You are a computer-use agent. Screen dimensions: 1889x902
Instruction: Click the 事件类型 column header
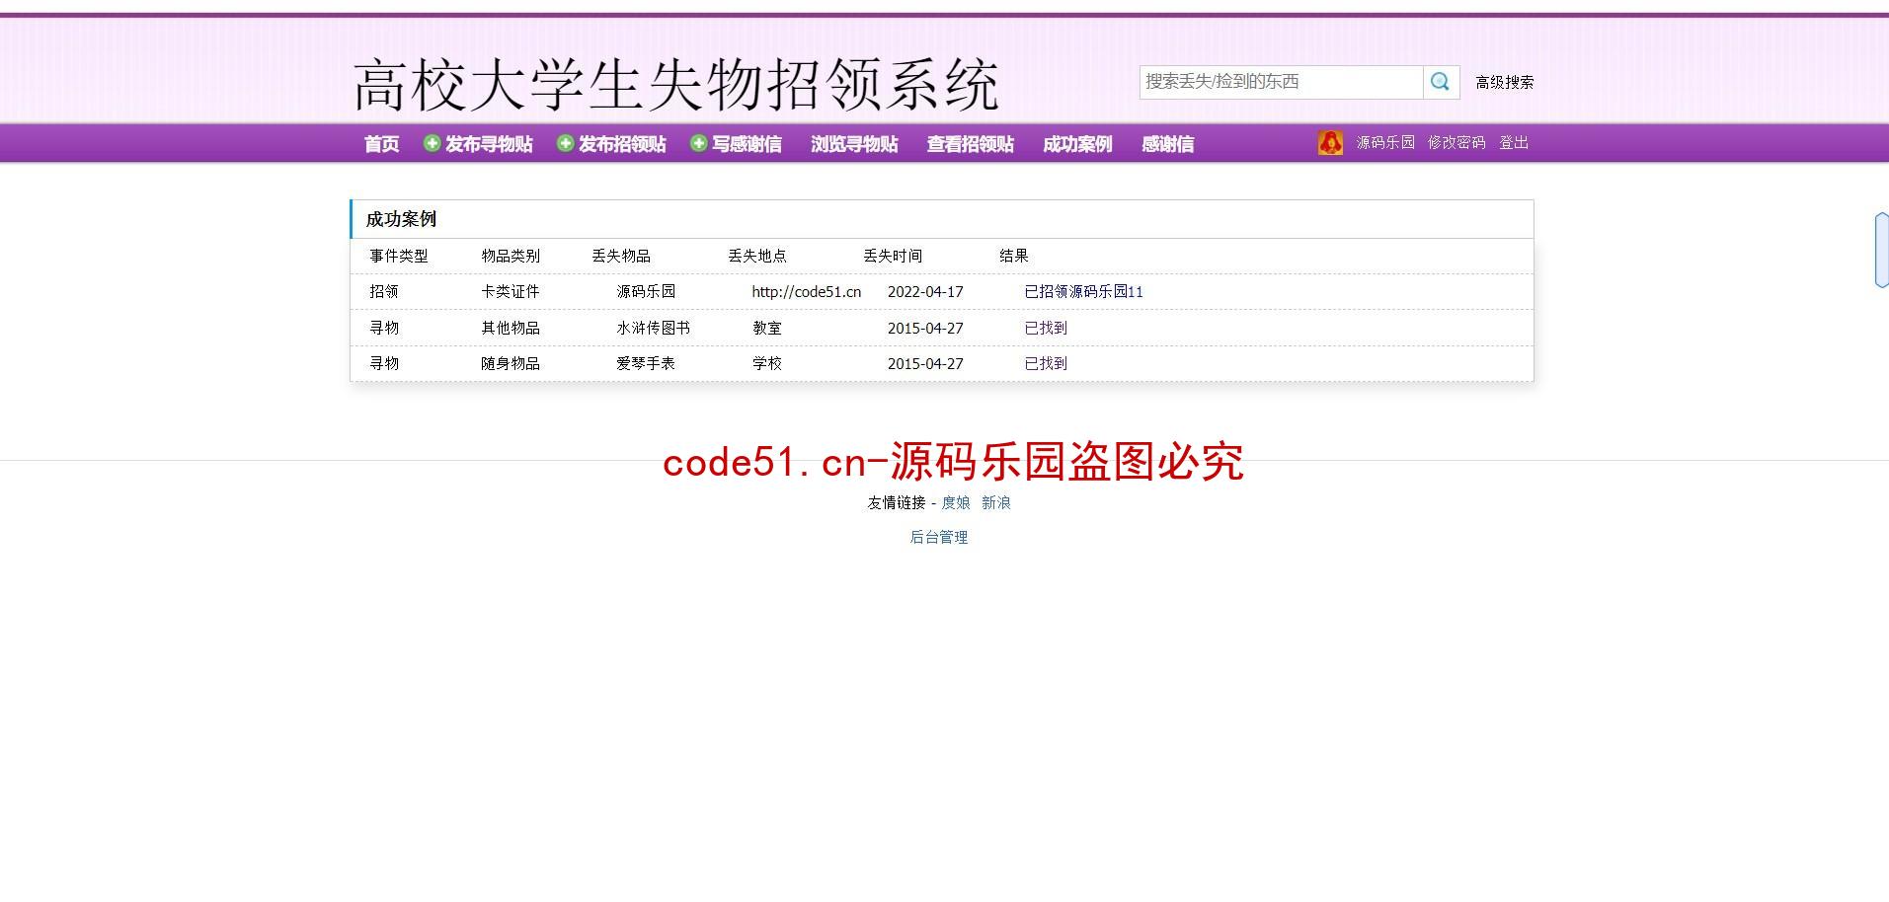pyautogui.click(x=399, y=256)
